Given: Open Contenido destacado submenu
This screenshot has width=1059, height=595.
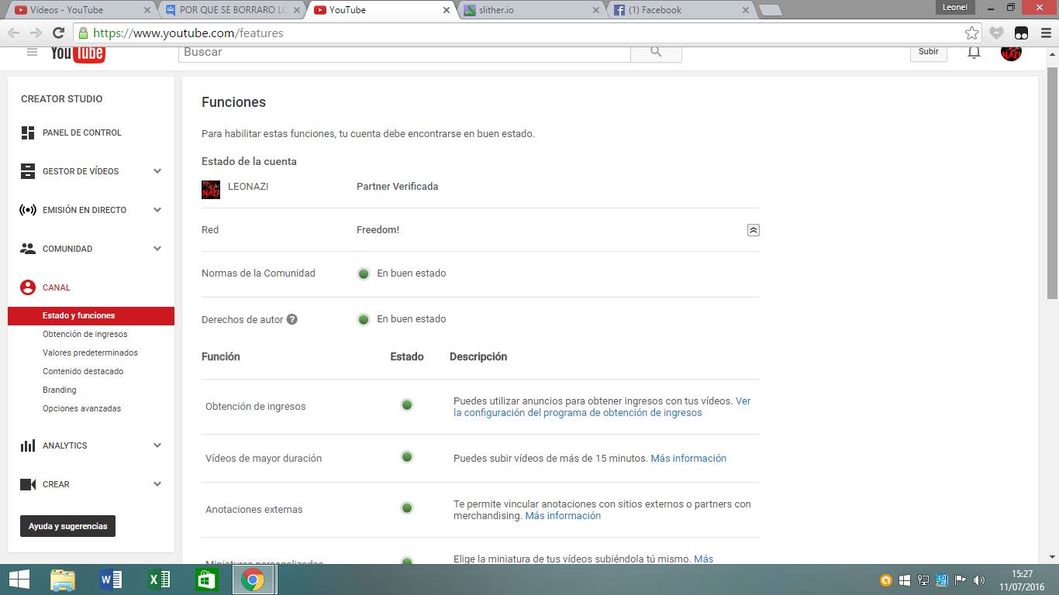Looking at the screenshot, I should (x=83, y=371).
